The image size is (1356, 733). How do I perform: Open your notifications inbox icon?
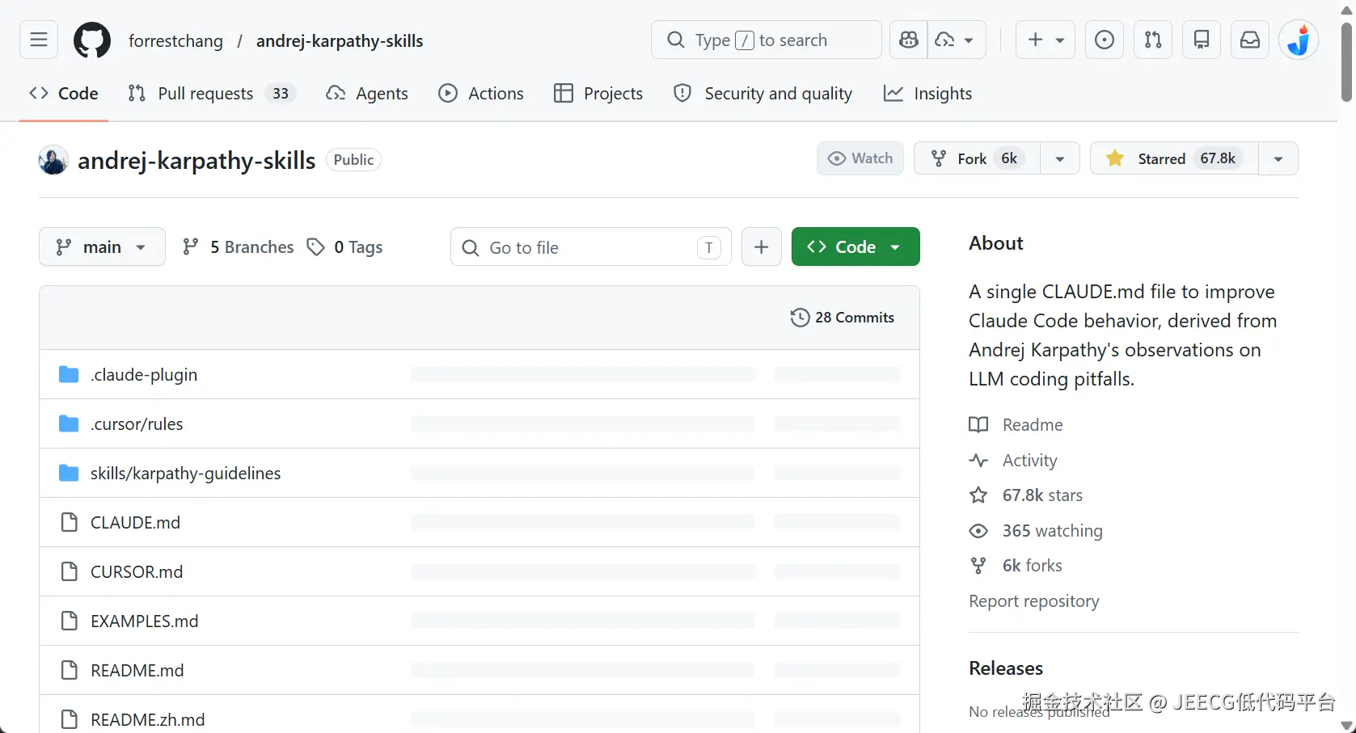coord(1249,40)
